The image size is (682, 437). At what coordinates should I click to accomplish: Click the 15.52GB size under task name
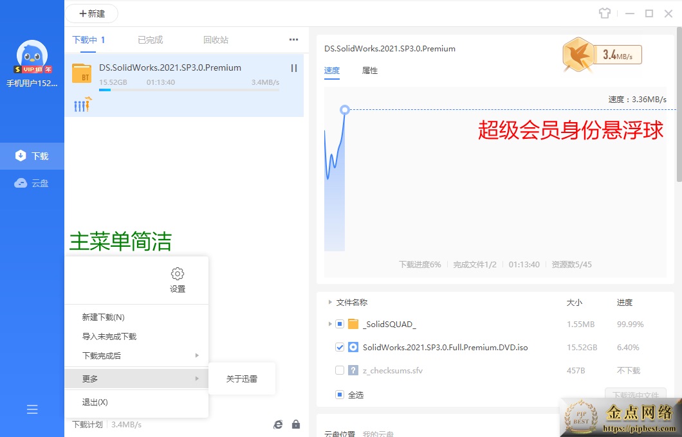(113, 82)
